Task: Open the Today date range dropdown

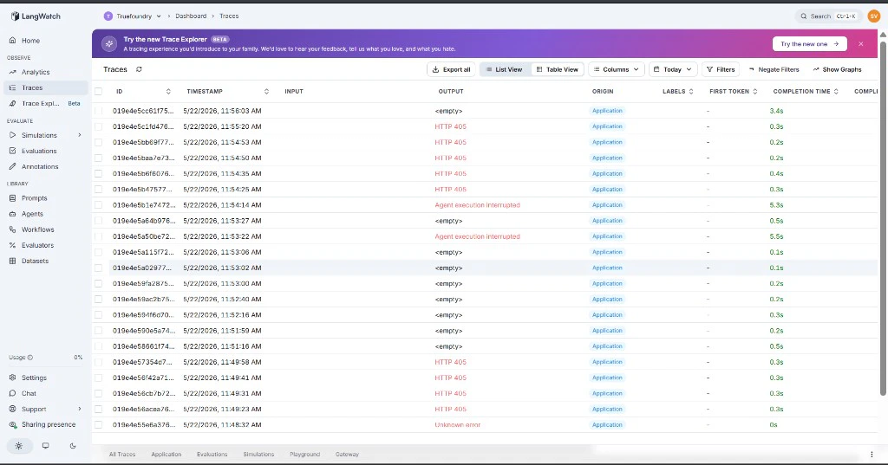Action: (x=672, y=69)
